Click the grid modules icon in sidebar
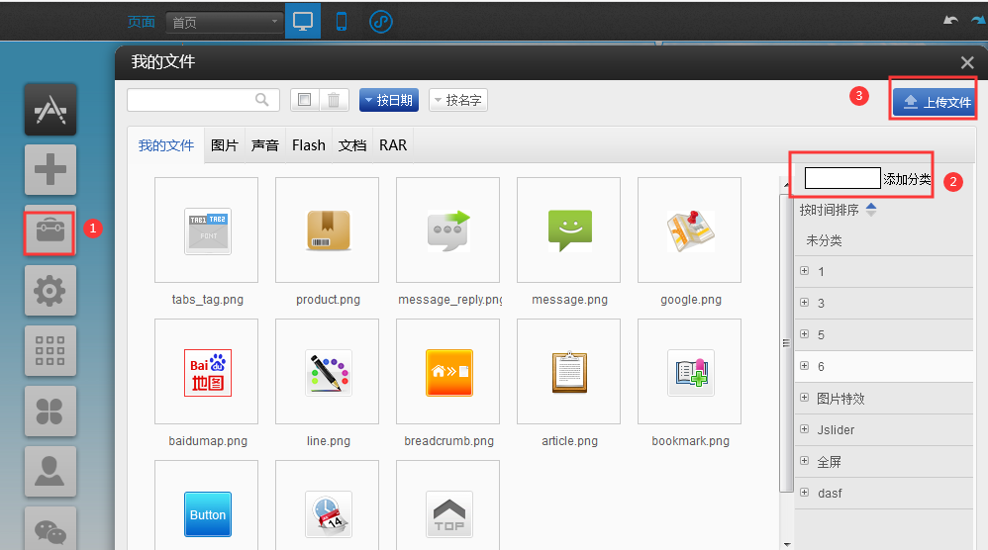The width and height of the screenshot is (988, 550). coord(49,350)
